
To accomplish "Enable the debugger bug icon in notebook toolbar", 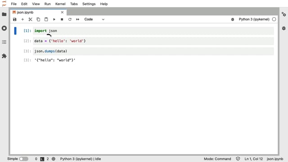I will pyautogui.click(x=233, y=19).
